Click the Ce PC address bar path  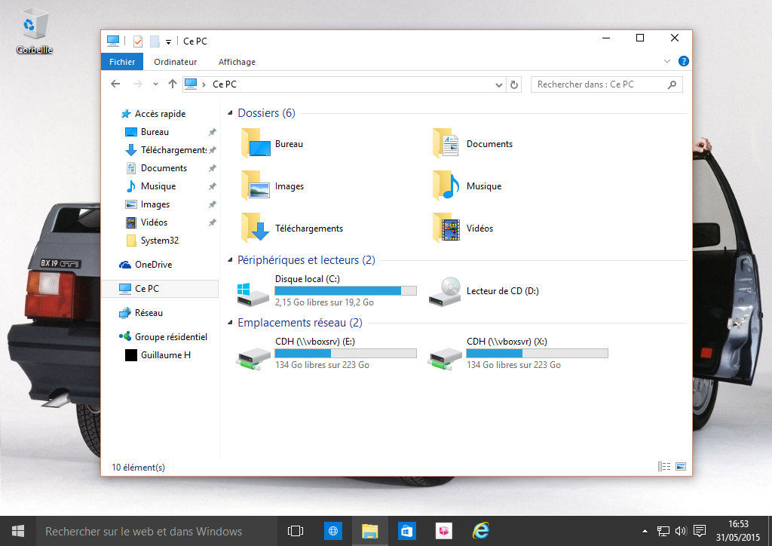tap(225, 84)
